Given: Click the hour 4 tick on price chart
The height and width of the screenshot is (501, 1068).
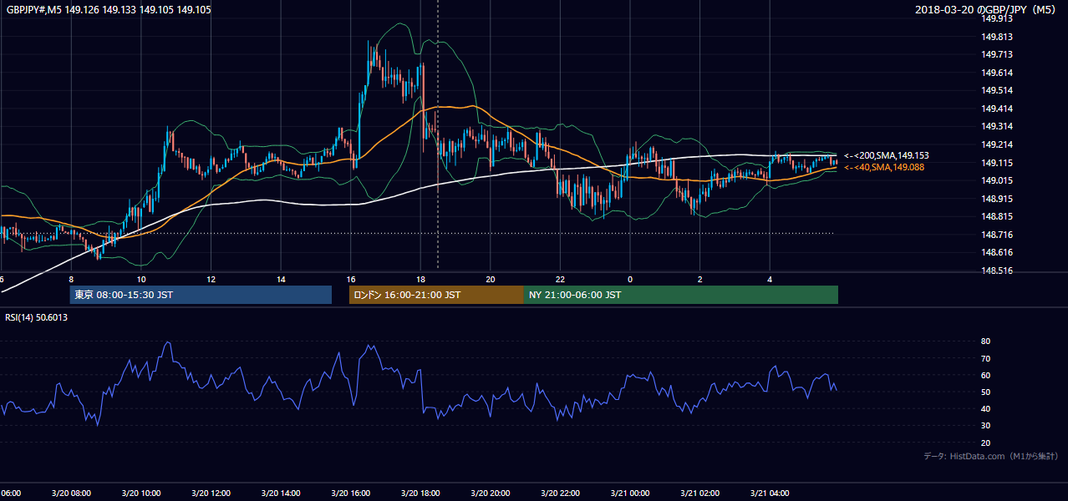Looking at the screenshot, I should [770, 279].
